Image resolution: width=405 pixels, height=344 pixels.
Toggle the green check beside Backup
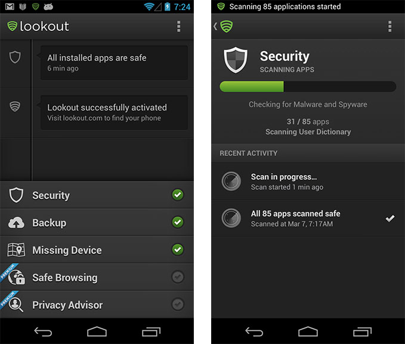click(178, 222)
